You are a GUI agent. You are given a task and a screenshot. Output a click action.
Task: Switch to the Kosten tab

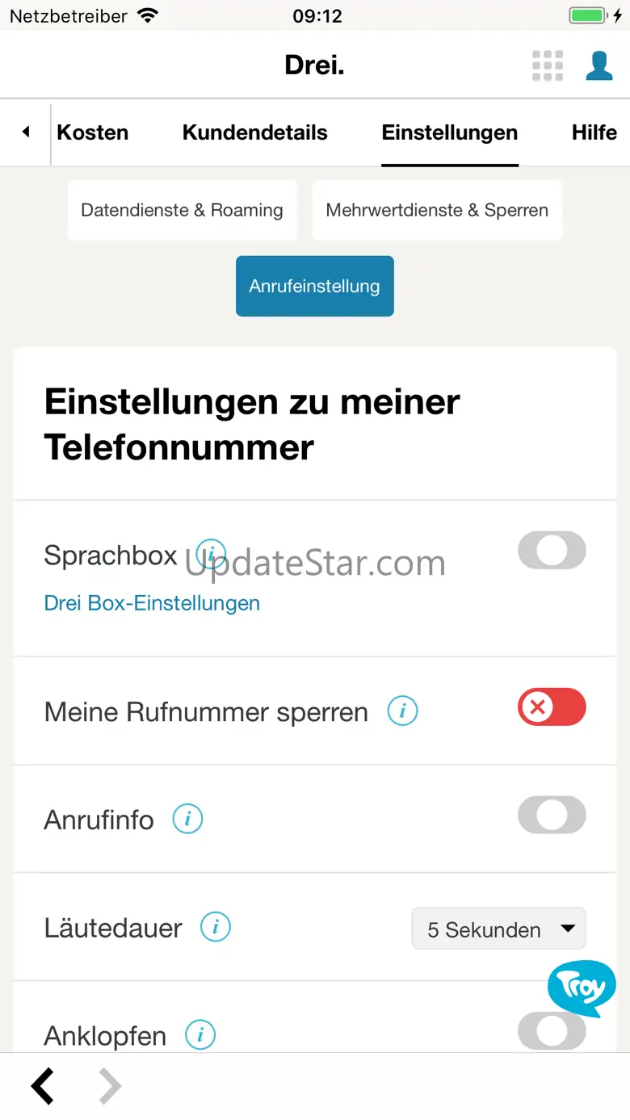pyautogui.click(x=93, y=132)
